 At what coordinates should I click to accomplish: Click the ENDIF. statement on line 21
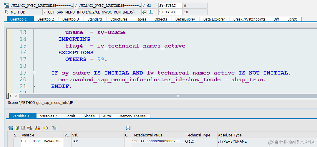62,86
